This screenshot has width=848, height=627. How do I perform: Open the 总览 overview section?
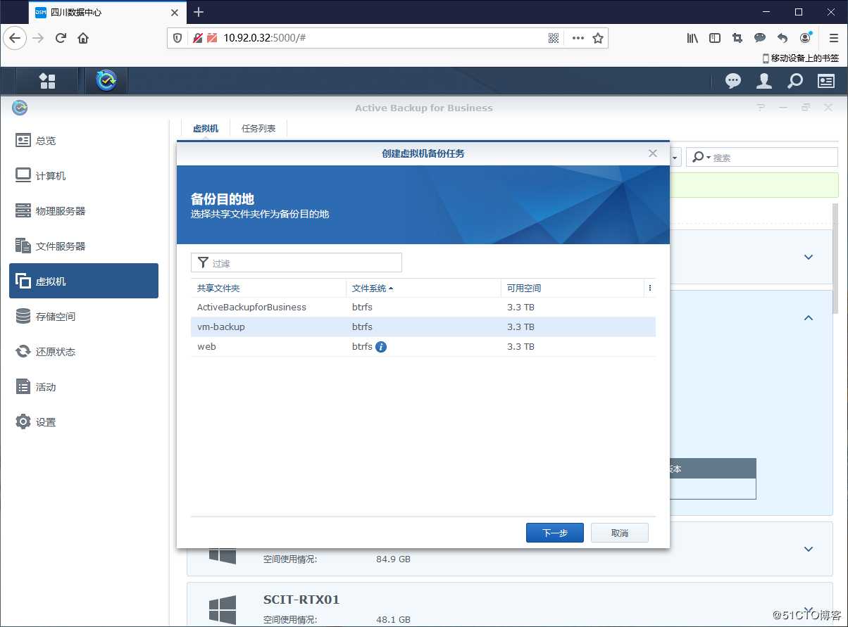pyautogui.click(x=84, y=140)
